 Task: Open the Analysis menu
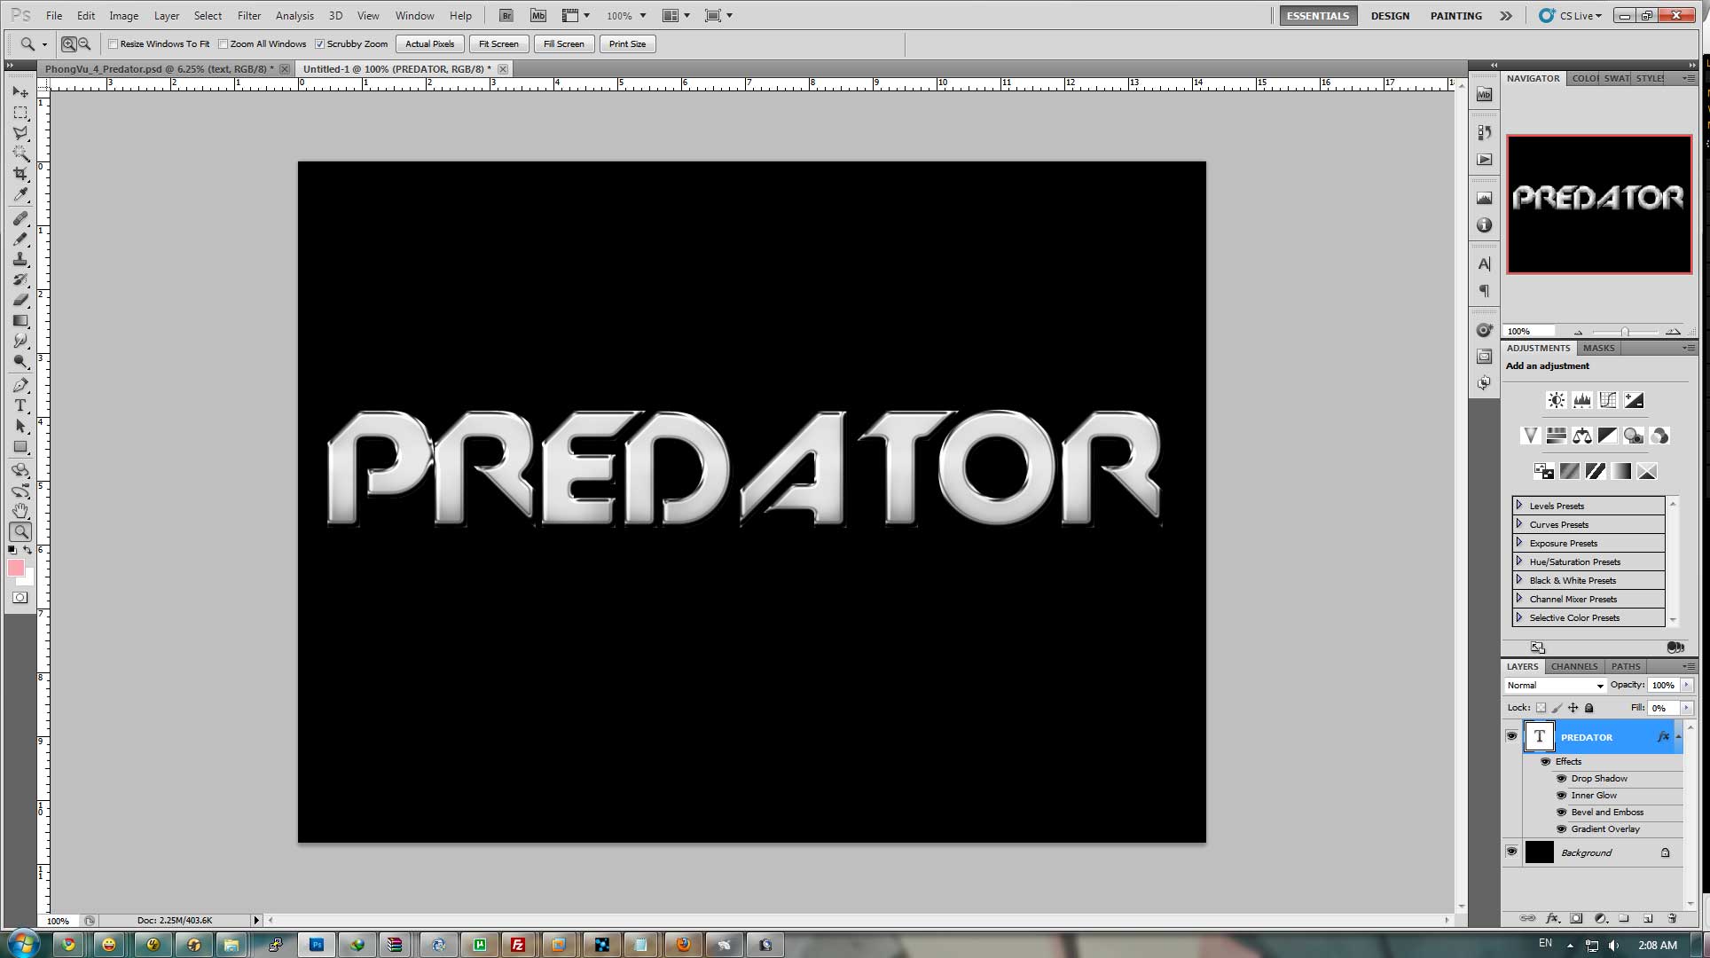click(294, 16)
